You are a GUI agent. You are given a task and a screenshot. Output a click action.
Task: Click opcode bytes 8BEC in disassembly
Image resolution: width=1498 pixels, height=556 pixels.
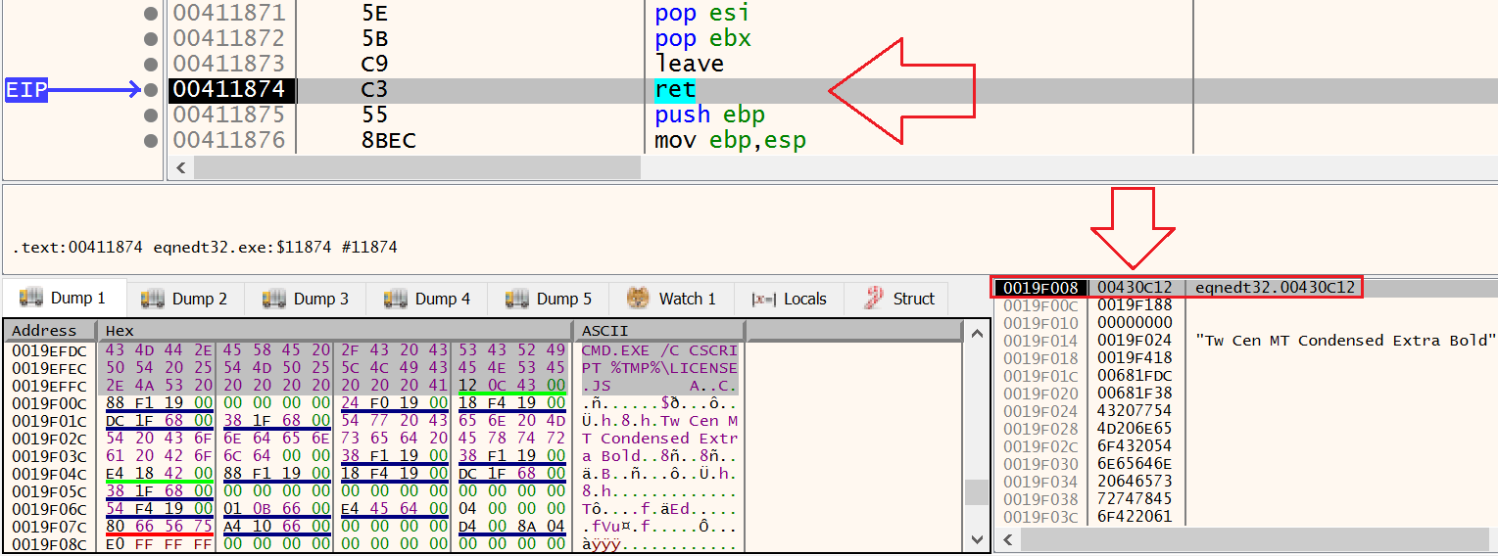388,141
